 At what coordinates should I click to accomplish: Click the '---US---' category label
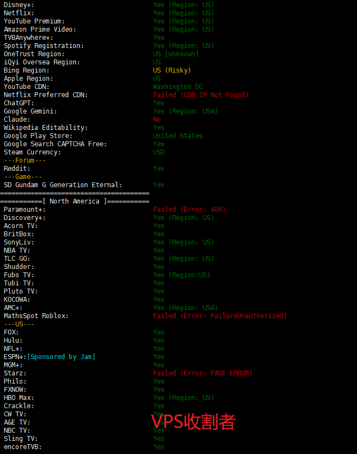click(x=19, y=324)
